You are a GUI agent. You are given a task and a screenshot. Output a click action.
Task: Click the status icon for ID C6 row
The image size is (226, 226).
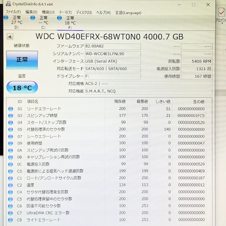[10, 206]
